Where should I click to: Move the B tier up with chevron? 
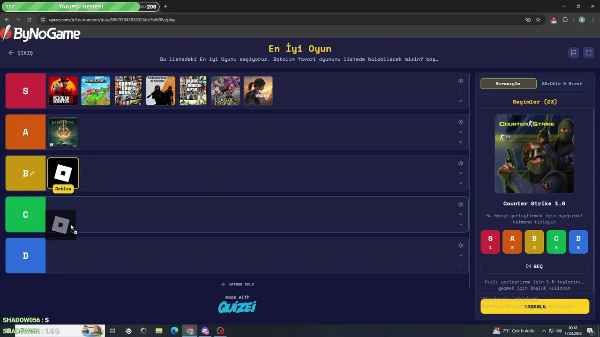coord(460,173)
